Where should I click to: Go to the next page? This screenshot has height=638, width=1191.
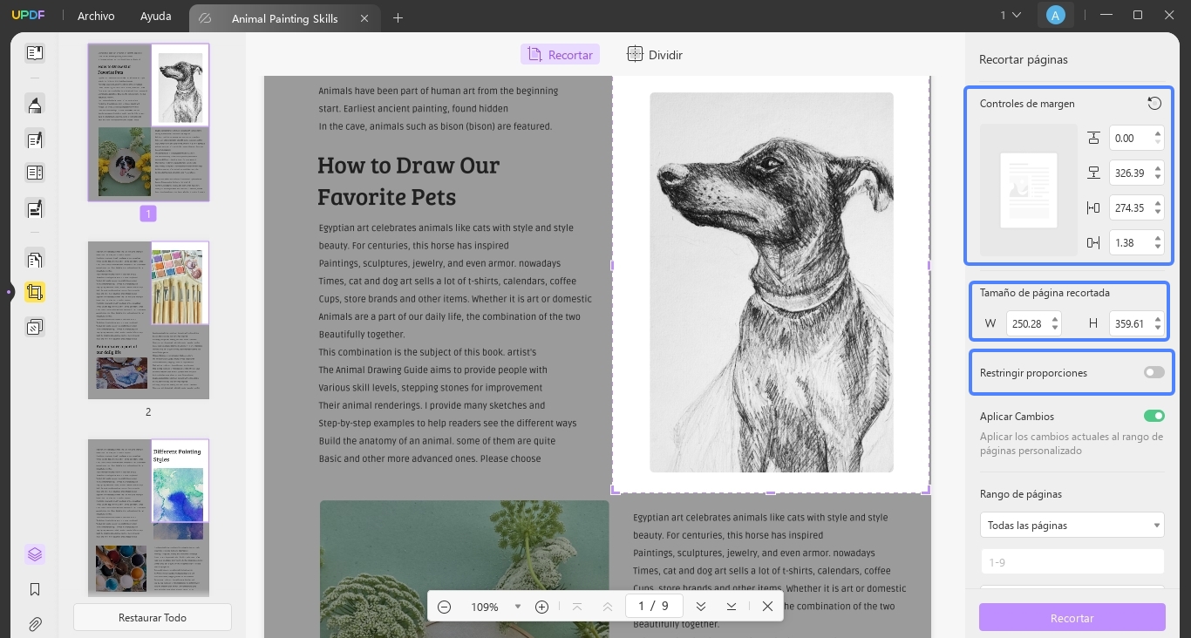[700, 607]
